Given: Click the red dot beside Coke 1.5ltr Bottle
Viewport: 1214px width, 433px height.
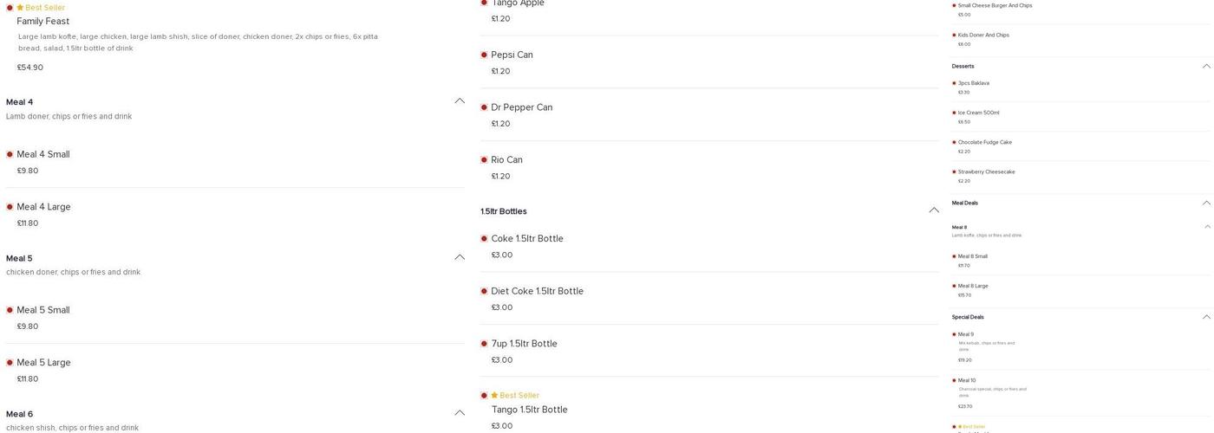Looking at the screenshot, I should point(484,239).
